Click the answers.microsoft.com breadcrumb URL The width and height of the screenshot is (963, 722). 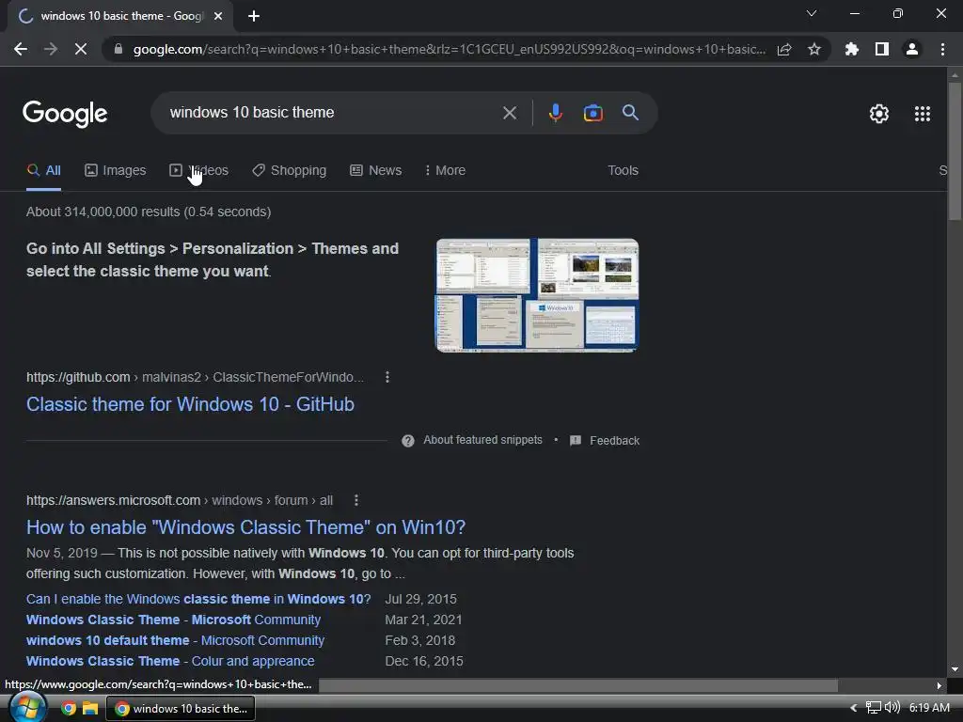pos(180,500)
